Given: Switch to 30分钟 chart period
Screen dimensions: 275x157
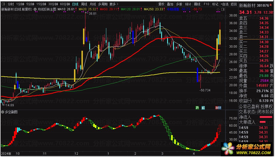Looking at the screenshot, I should pos(53,4).
